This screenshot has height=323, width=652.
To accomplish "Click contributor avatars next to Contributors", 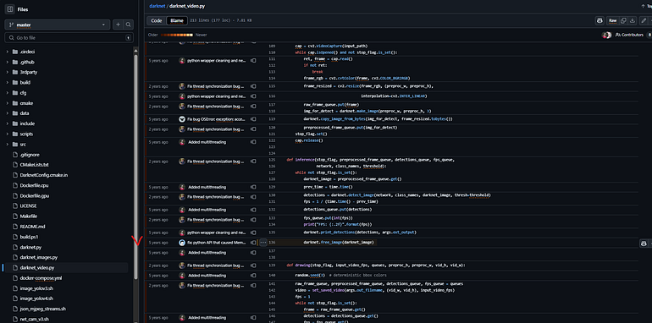I will pyautogui.click(x=606, y=35).
